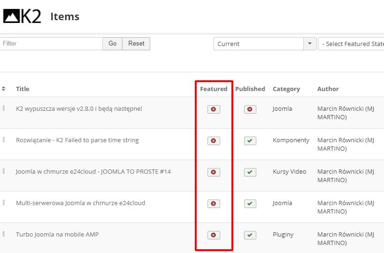Toggle featured for Joomla w chmurze e24cloud item

[x=214, y=172]
